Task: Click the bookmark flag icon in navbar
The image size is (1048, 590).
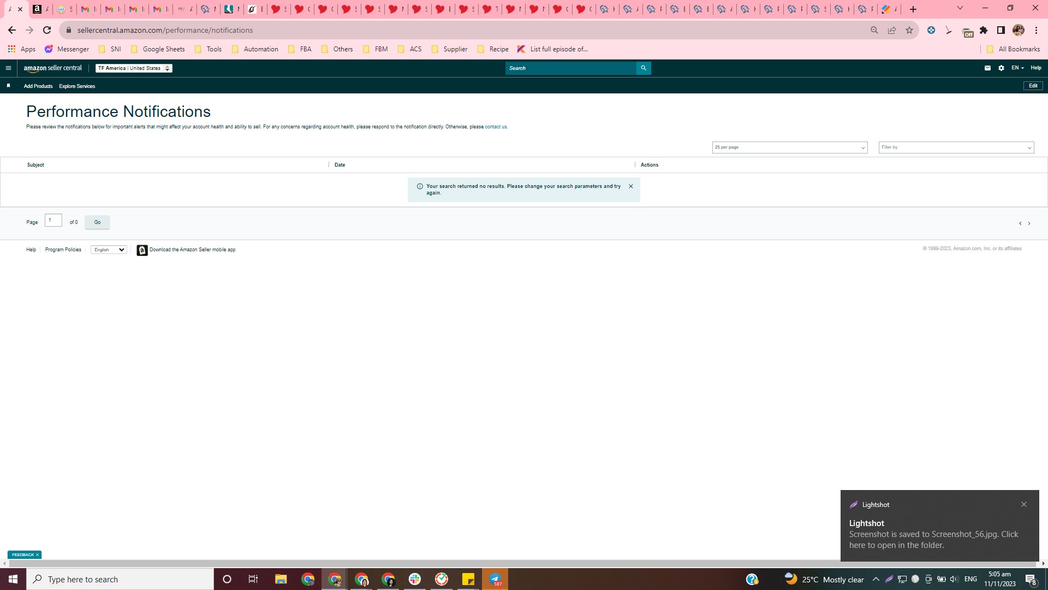Action: tap(8, 86)
